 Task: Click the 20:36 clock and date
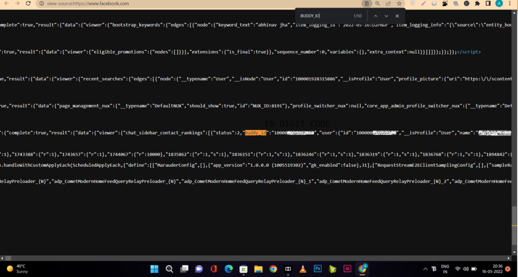(492, 269)
